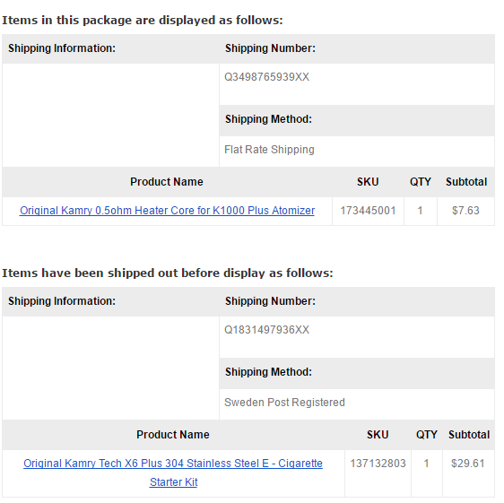This screenshot has height=503, width=504.
Task: Click the second table's Product Name header
Action: coord(173,435)
